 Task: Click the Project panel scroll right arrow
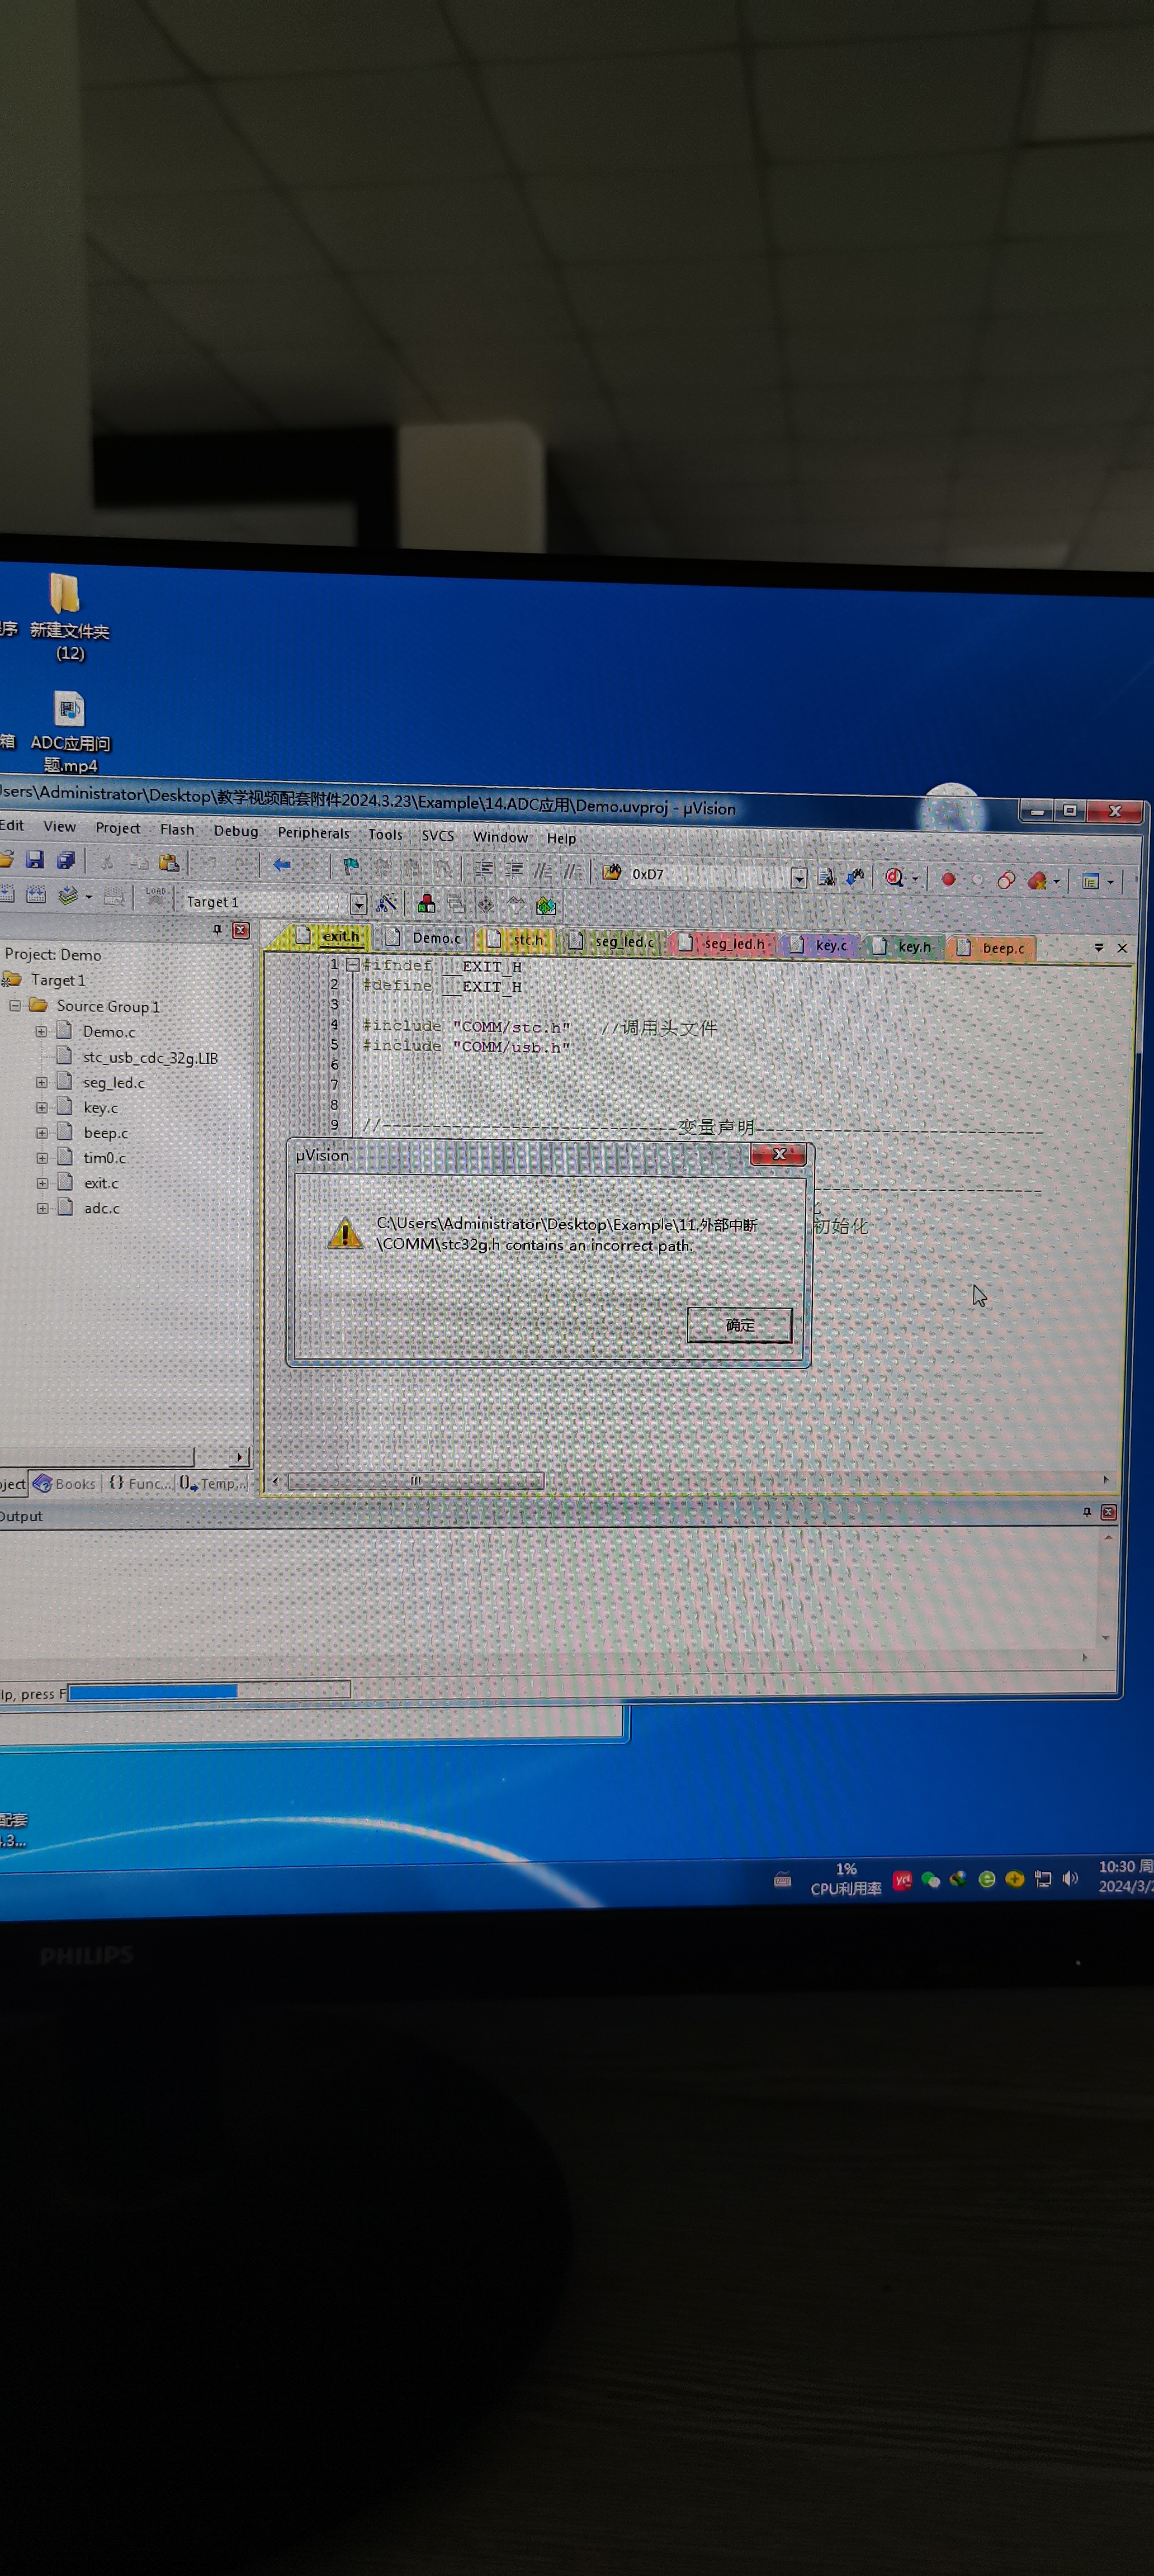(x=239, y=1457)
